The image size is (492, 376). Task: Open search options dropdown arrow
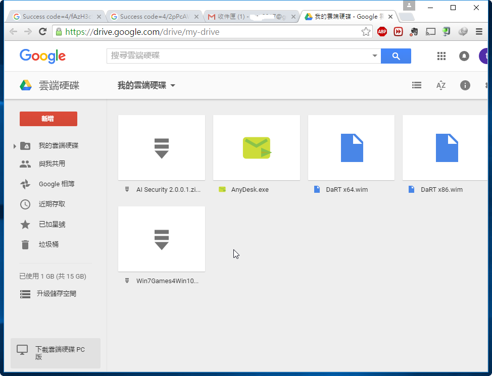[x=375, y=56]
